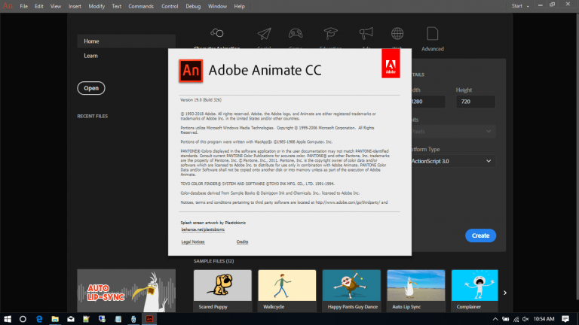
Task: Open the Commands menu
Action: coord(141,6)
